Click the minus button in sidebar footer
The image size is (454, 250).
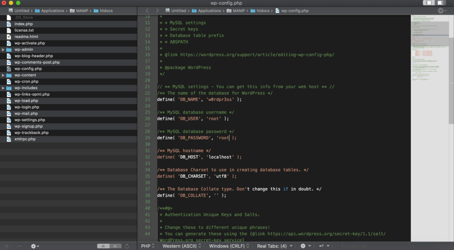(20, 246)
